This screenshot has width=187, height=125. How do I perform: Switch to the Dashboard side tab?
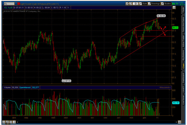[183, 78]
